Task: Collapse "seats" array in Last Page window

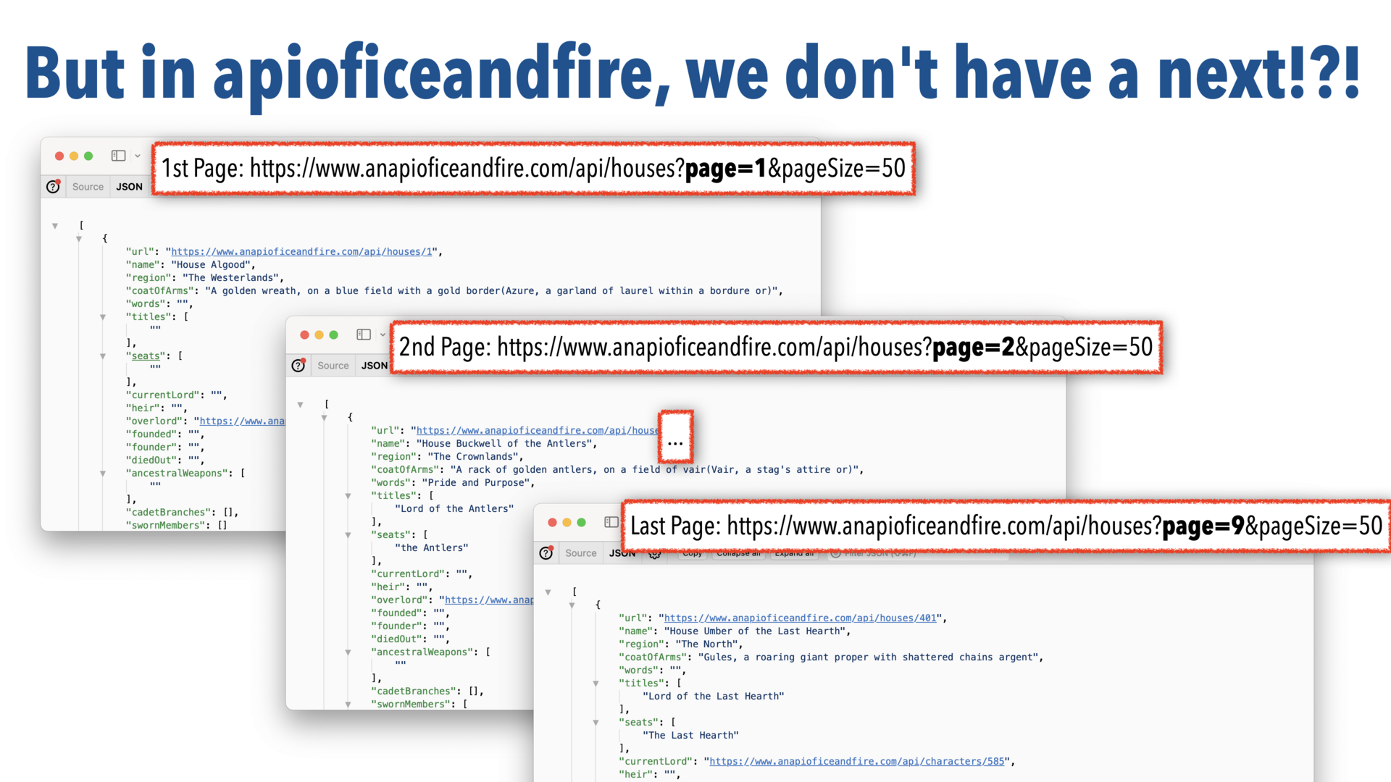Action: (596, 723)
